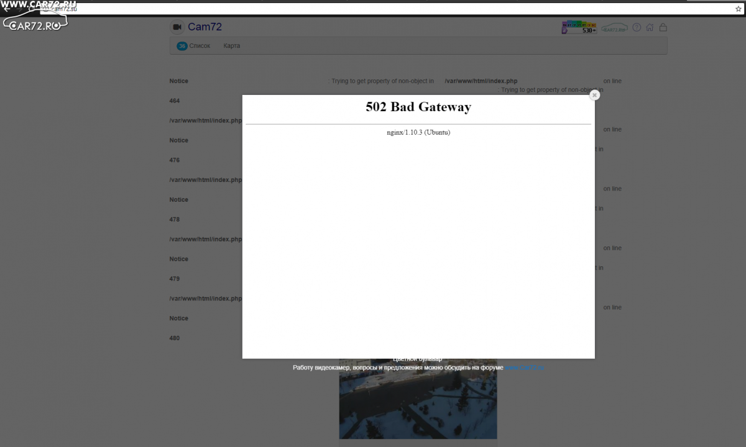
Task: Click the lock login icon
Action: 663,27
